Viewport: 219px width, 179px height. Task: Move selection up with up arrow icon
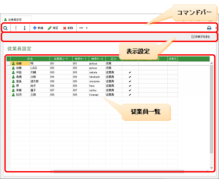16,28
